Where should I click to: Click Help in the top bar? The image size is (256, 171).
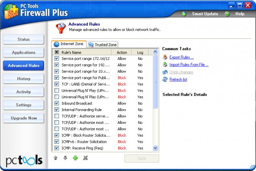240,14
